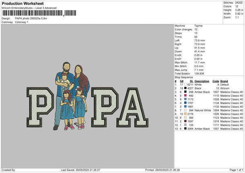The width and height of the screenshot is (245, 173).
Task: Click the Width value 5.82 in
Action: point(239,14)
